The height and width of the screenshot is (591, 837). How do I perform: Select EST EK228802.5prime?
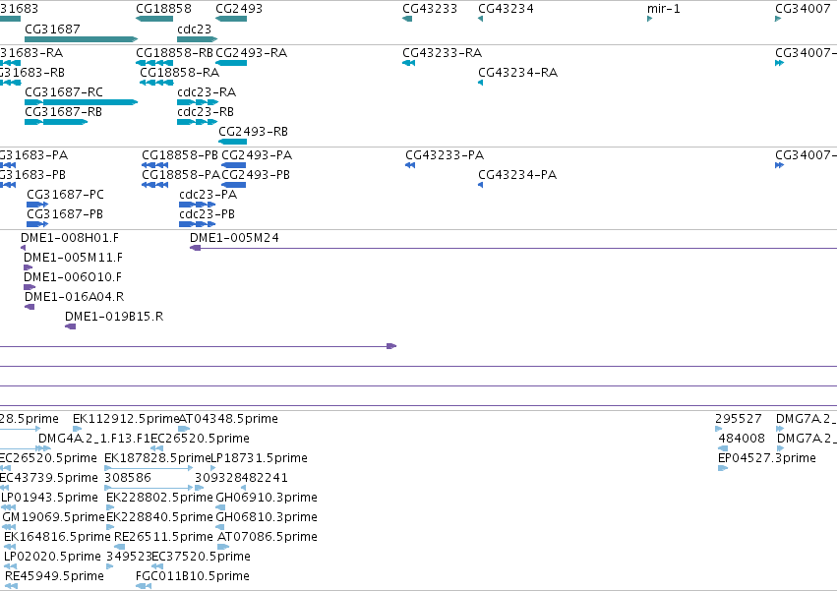click(x=159, y=499)
